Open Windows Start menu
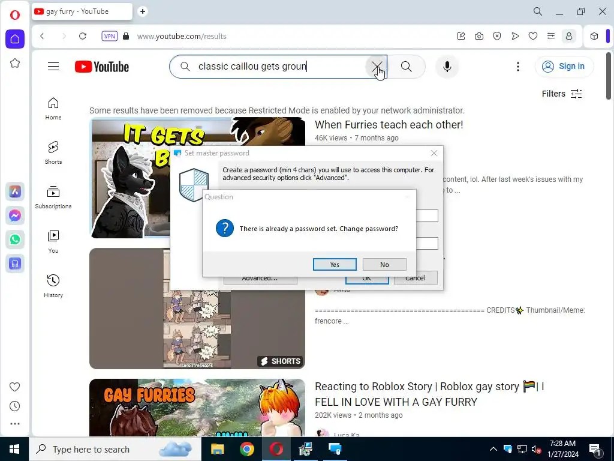614x461 pixels. [14, 449]
